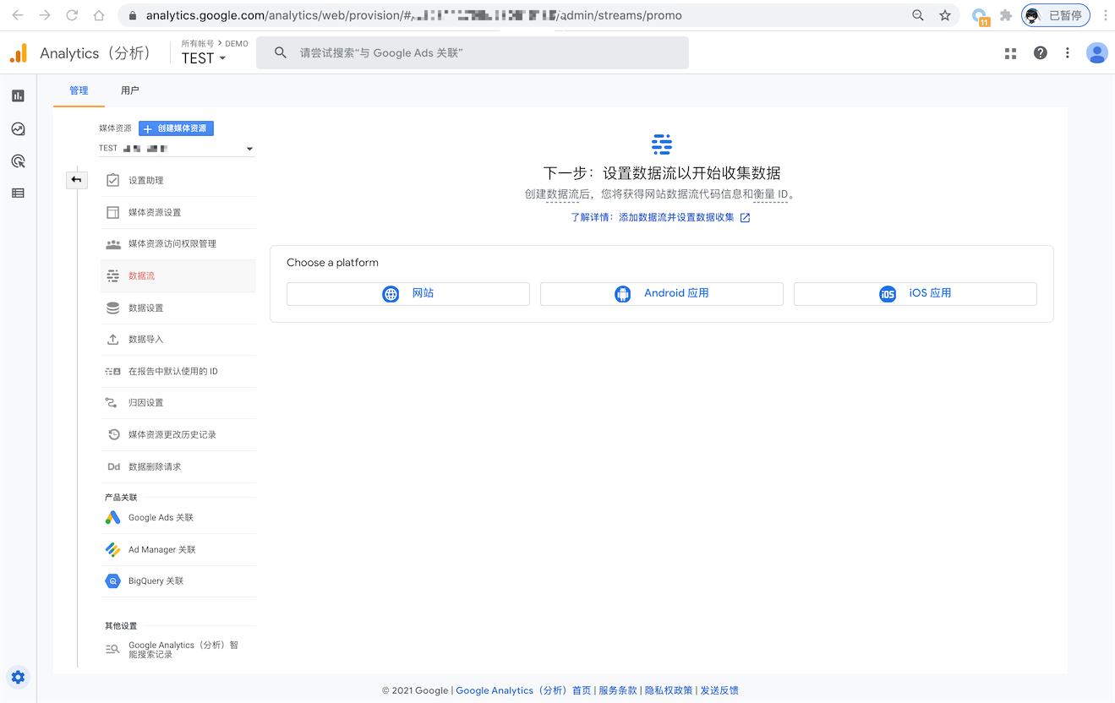1115x703 pixels.
Task: Open the Admin settings gear icon
Action: (x=18, y=677)
